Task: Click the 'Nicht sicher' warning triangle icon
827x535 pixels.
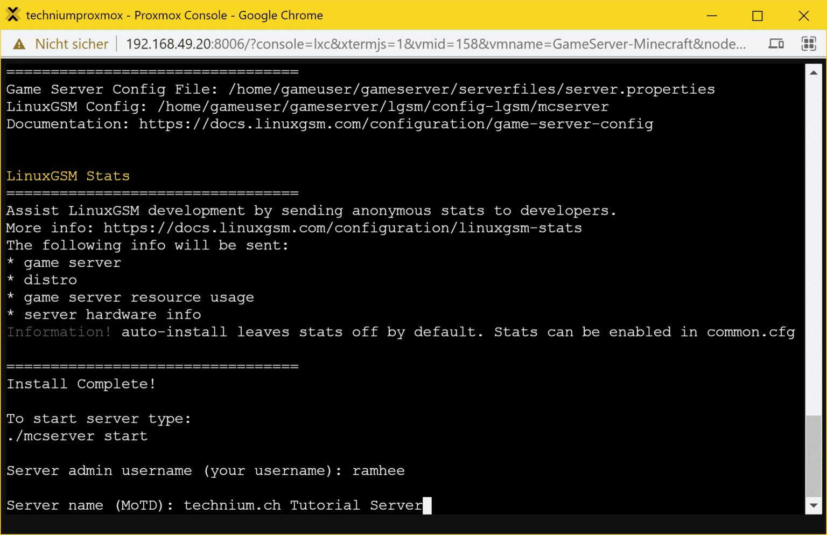Action: [19, 44]
